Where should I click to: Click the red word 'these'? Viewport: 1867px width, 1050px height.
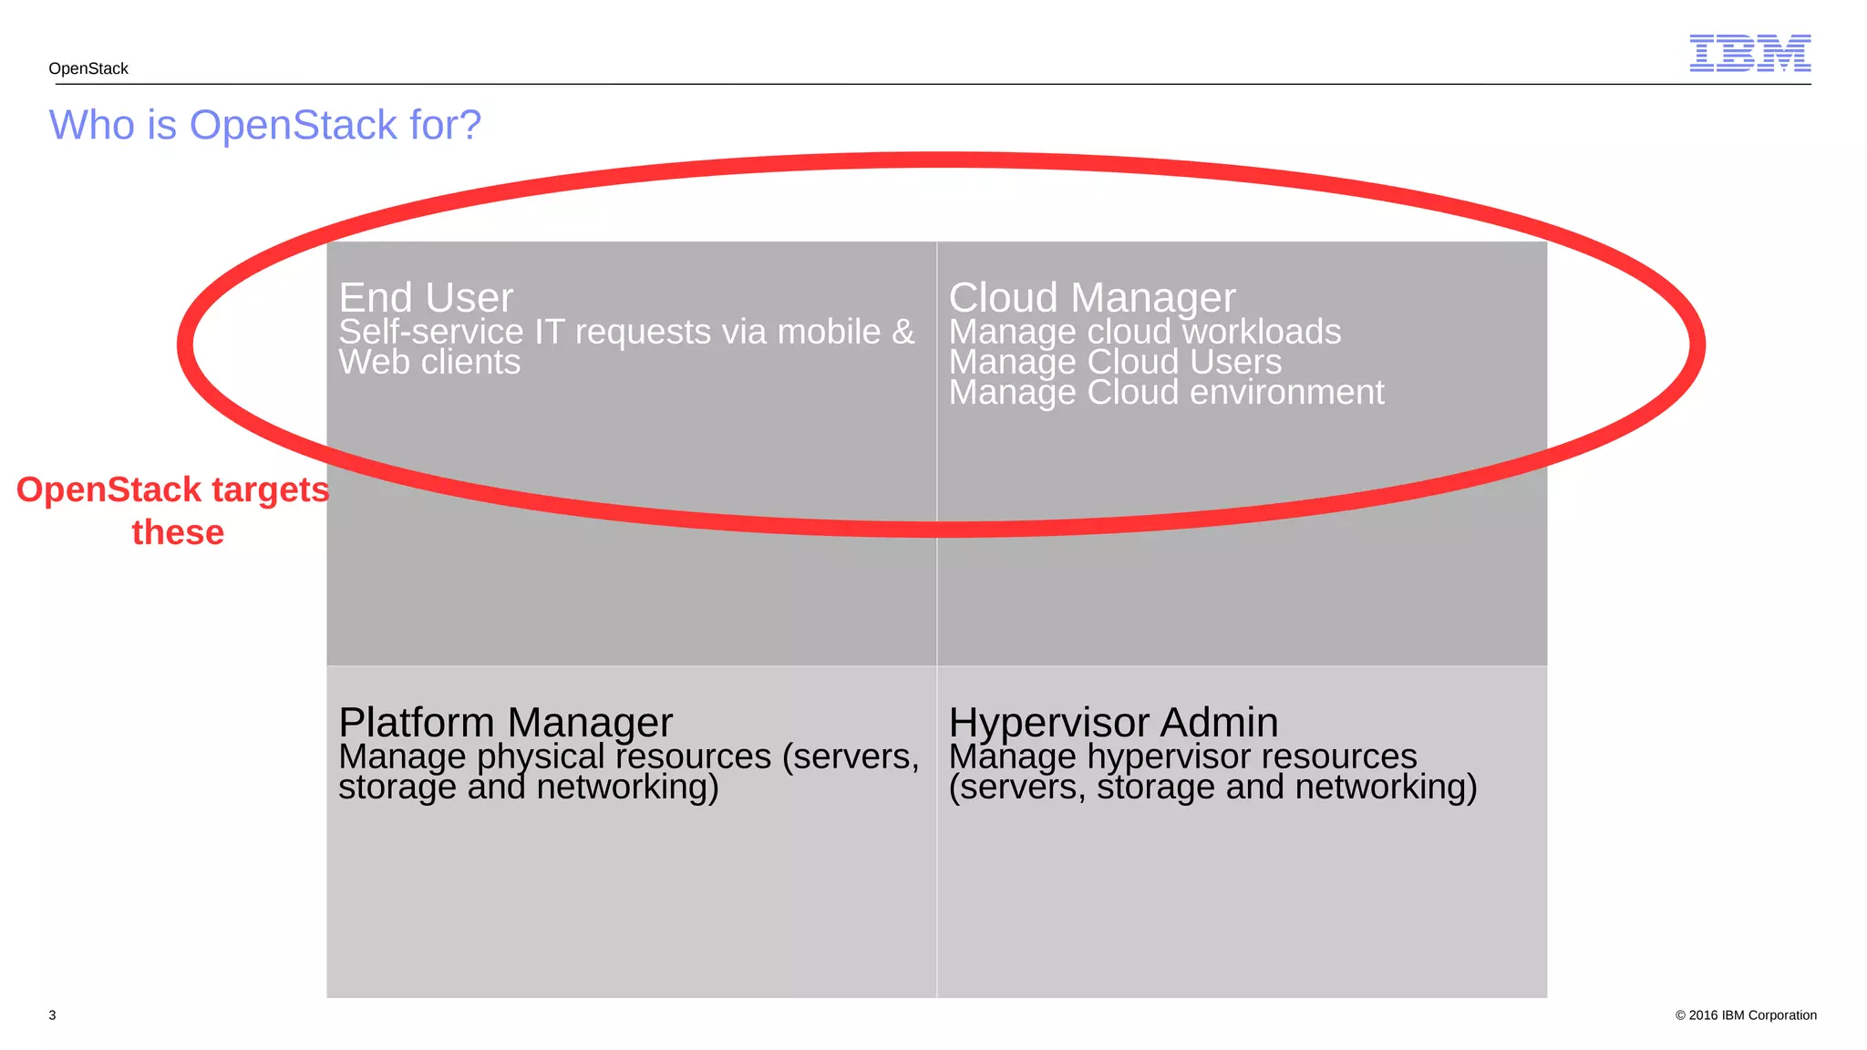tap(178, 532)
